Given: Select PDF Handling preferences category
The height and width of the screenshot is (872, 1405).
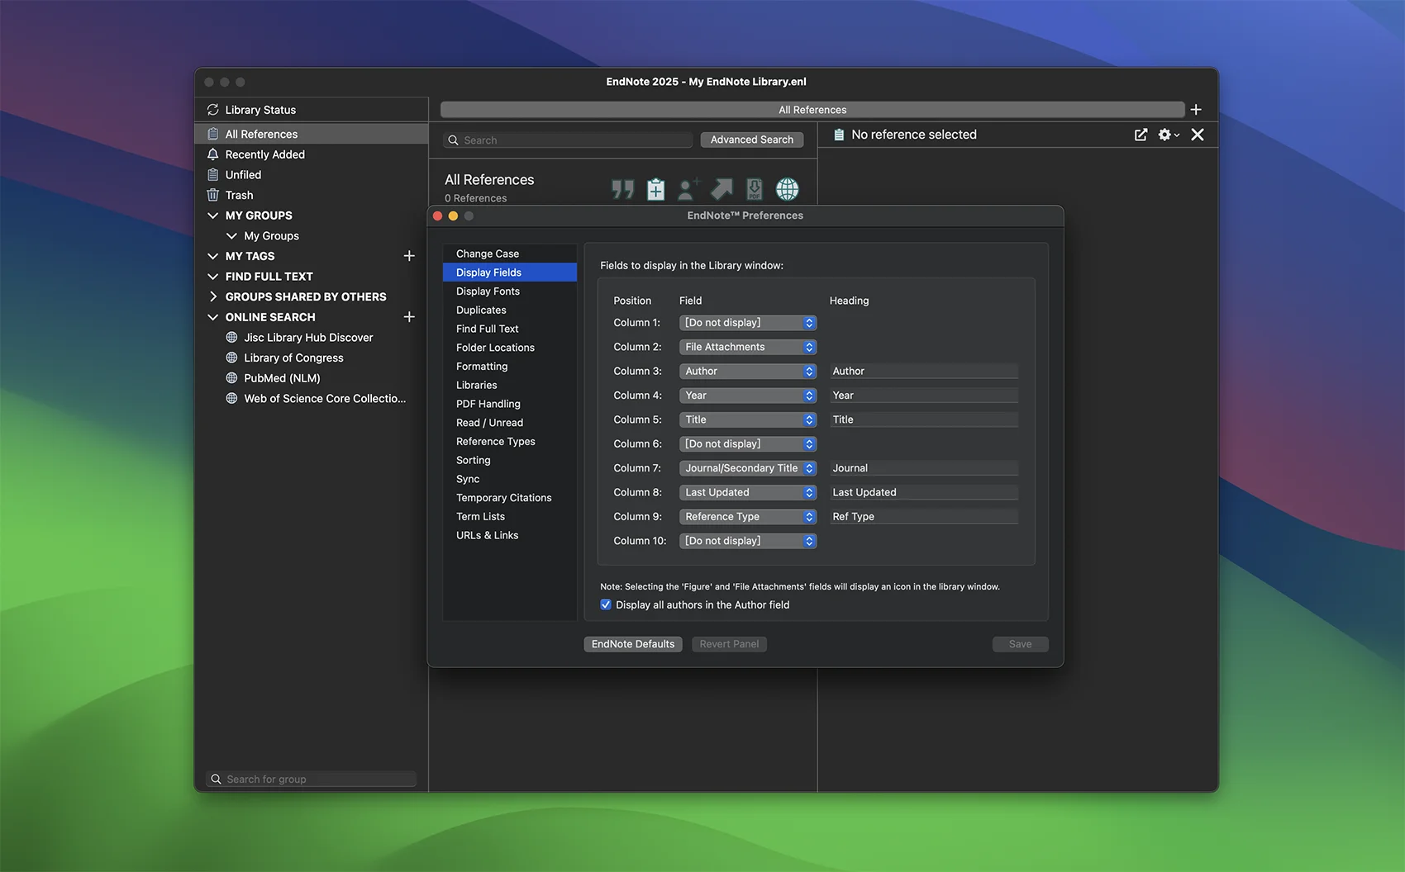Looking at the screenshot, I should (x=510, y=404).
